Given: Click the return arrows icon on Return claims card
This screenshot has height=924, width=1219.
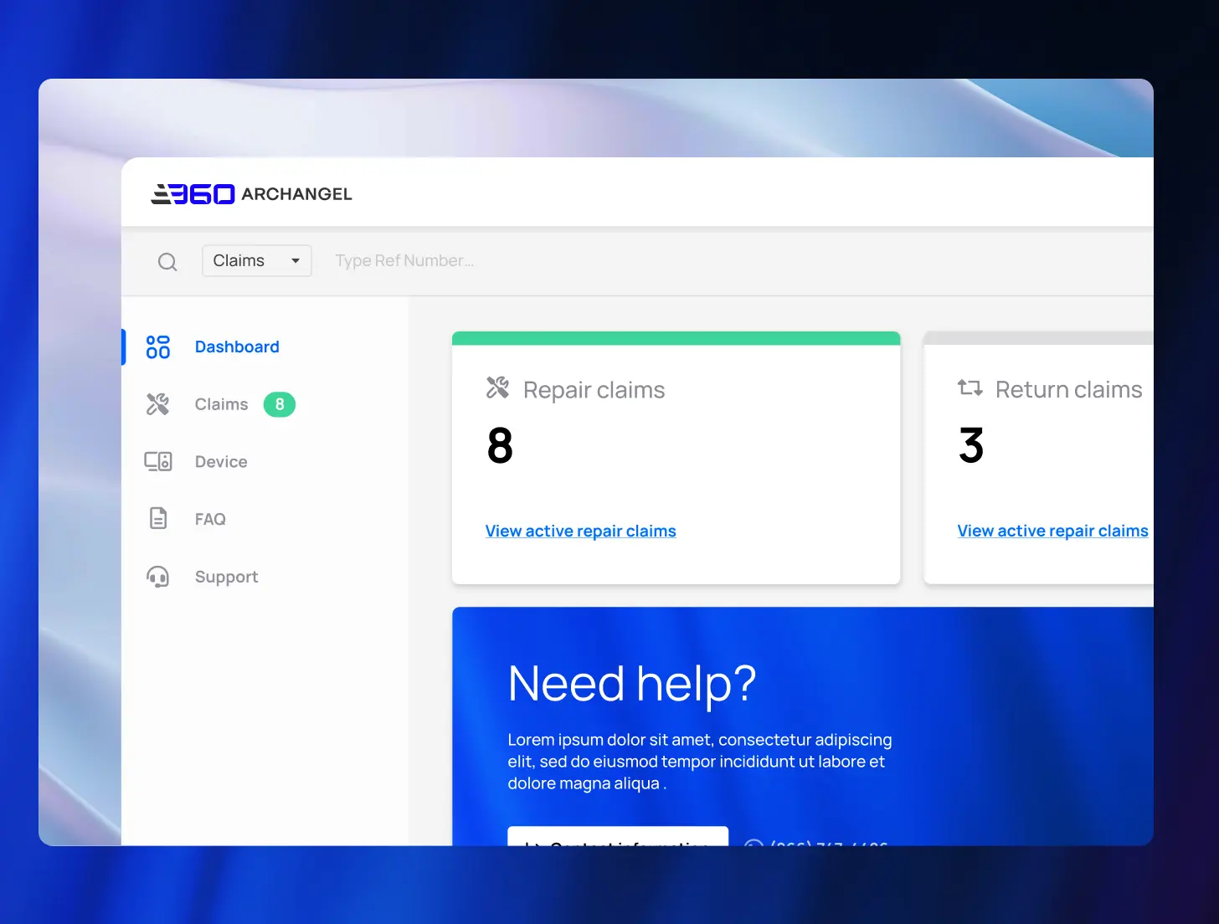Looking at the screenshot, I should tap(970, 388).
